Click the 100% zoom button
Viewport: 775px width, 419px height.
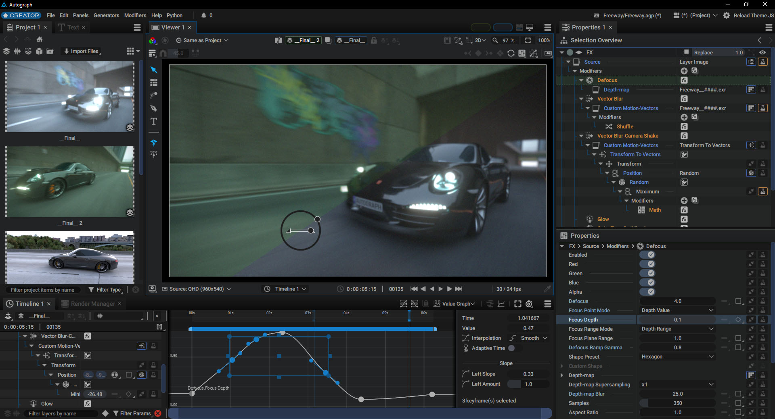coord(544,40)
